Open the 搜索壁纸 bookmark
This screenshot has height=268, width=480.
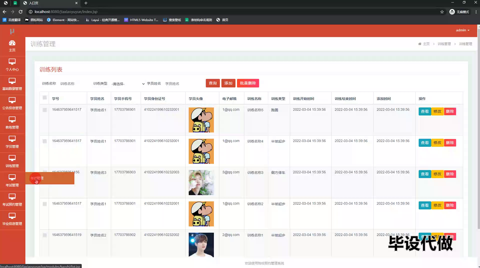[172, 20]
